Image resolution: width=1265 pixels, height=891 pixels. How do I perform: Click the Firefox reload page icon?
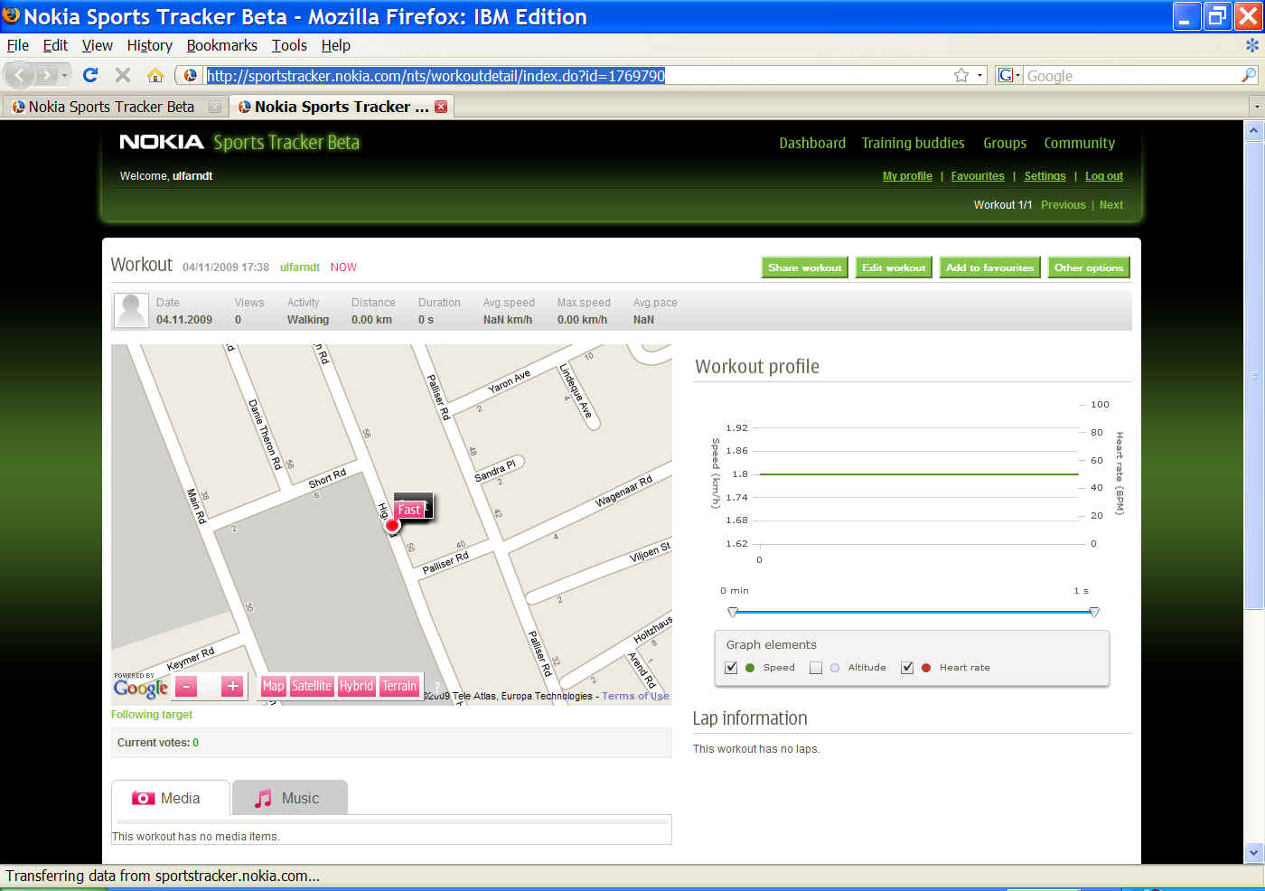[x=90, y=75]
